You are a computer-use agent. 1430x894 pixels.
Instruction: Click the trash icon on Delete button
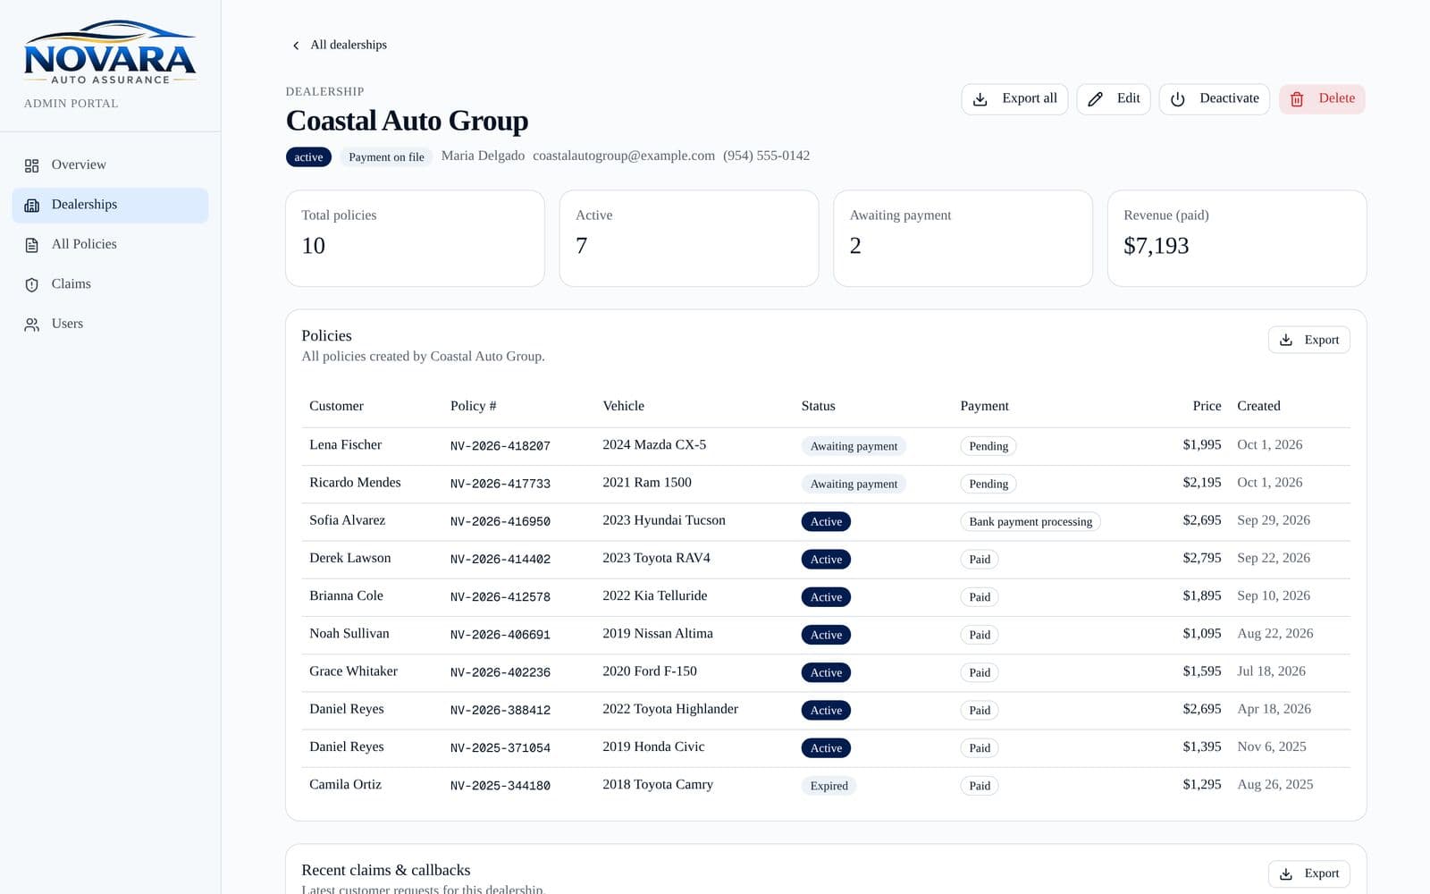[x=1297, y=99]
